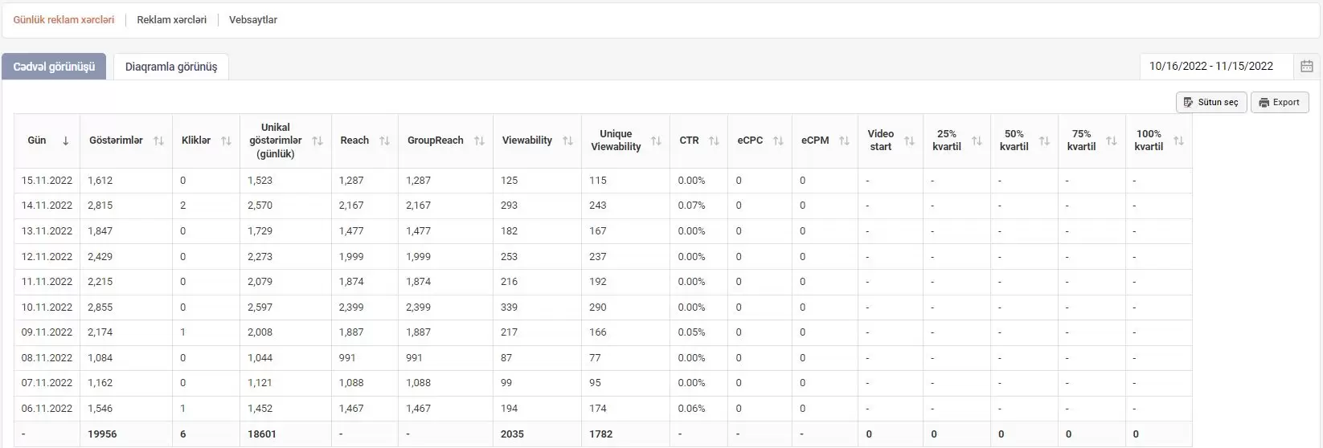The image size is (1323, 448).
Task: Select Cədvəl görünüşü view tab
Action: tap(54, 67)
